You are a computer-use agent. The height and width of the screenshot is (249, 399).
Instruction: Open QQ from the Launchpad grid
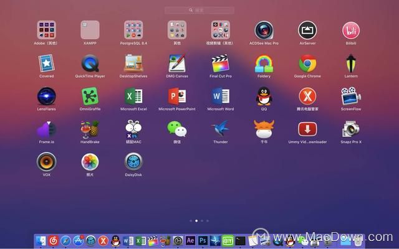coord(264,96)
